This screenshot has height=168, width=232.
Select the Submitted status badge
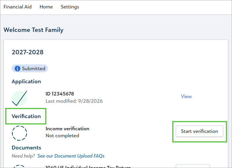tap(30, 68)
